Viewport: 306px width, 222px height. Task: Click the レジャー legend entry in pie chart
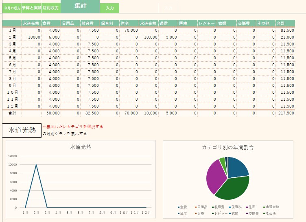(220, 213)
